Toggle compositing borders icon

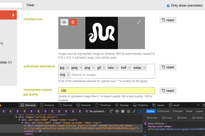[x=123, y=111]
